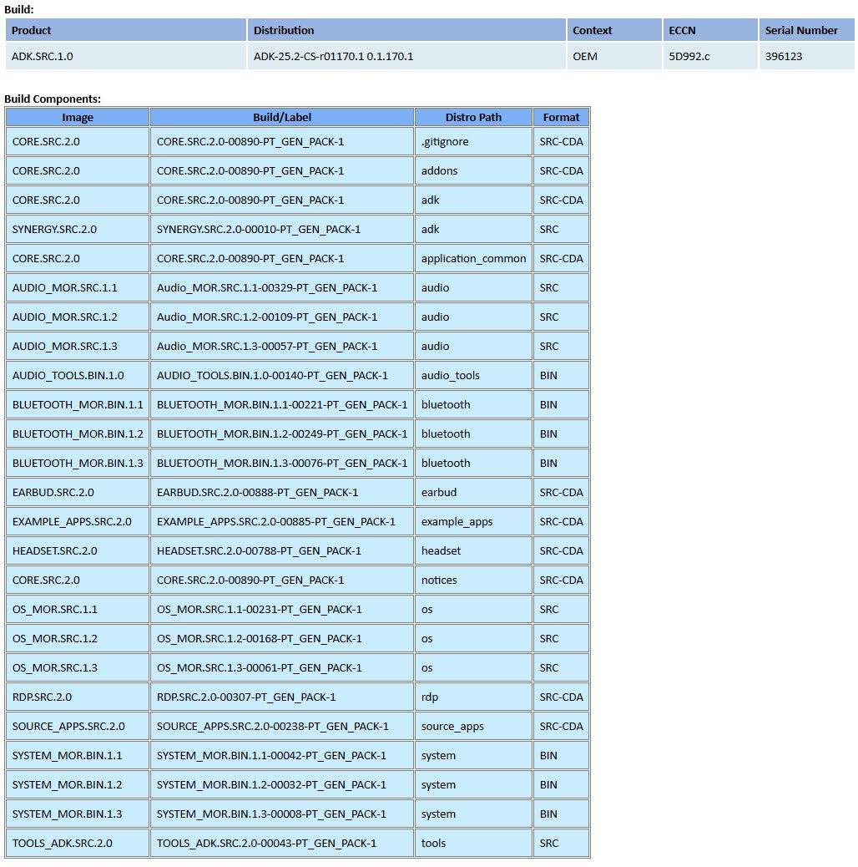Select the SYNERGY.SRC.2.0 image cell
The image size is (858, 867).
click(54, 229)
